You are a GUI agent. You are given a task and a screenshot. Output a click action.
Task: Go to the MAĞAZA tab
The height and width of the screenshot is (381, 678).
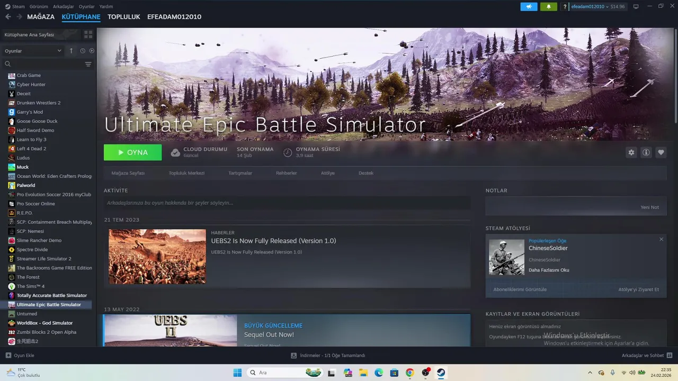point(41,17)
